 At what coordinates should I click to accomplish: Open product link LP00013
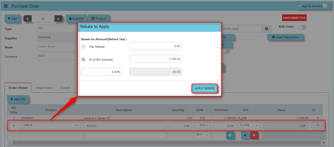27,118
